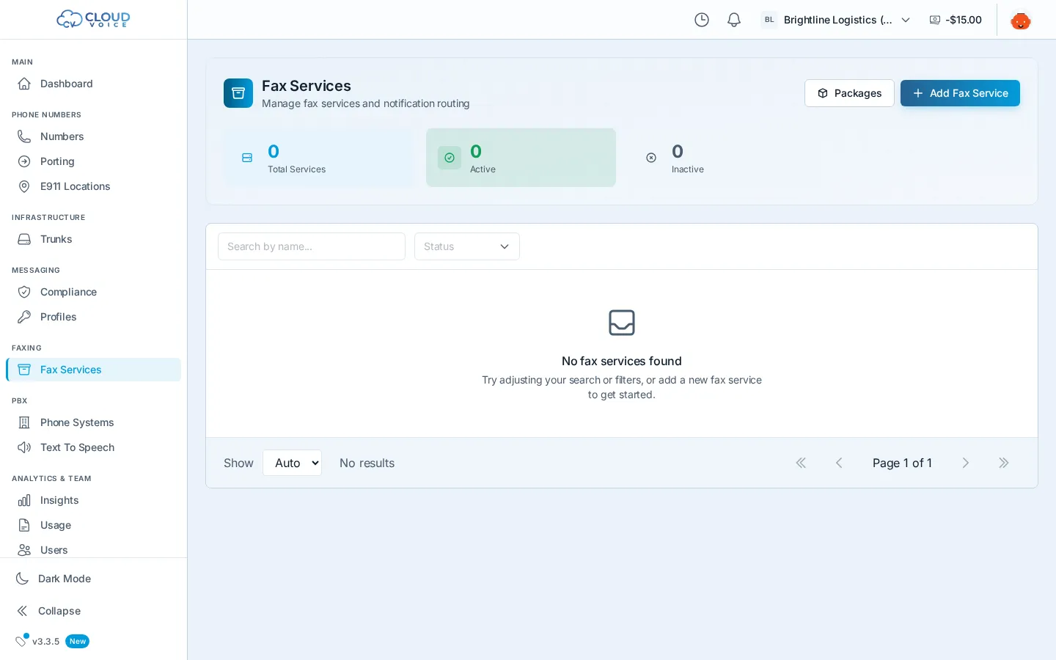
Task: Open E911 Locations
Action: click(93, 186)
